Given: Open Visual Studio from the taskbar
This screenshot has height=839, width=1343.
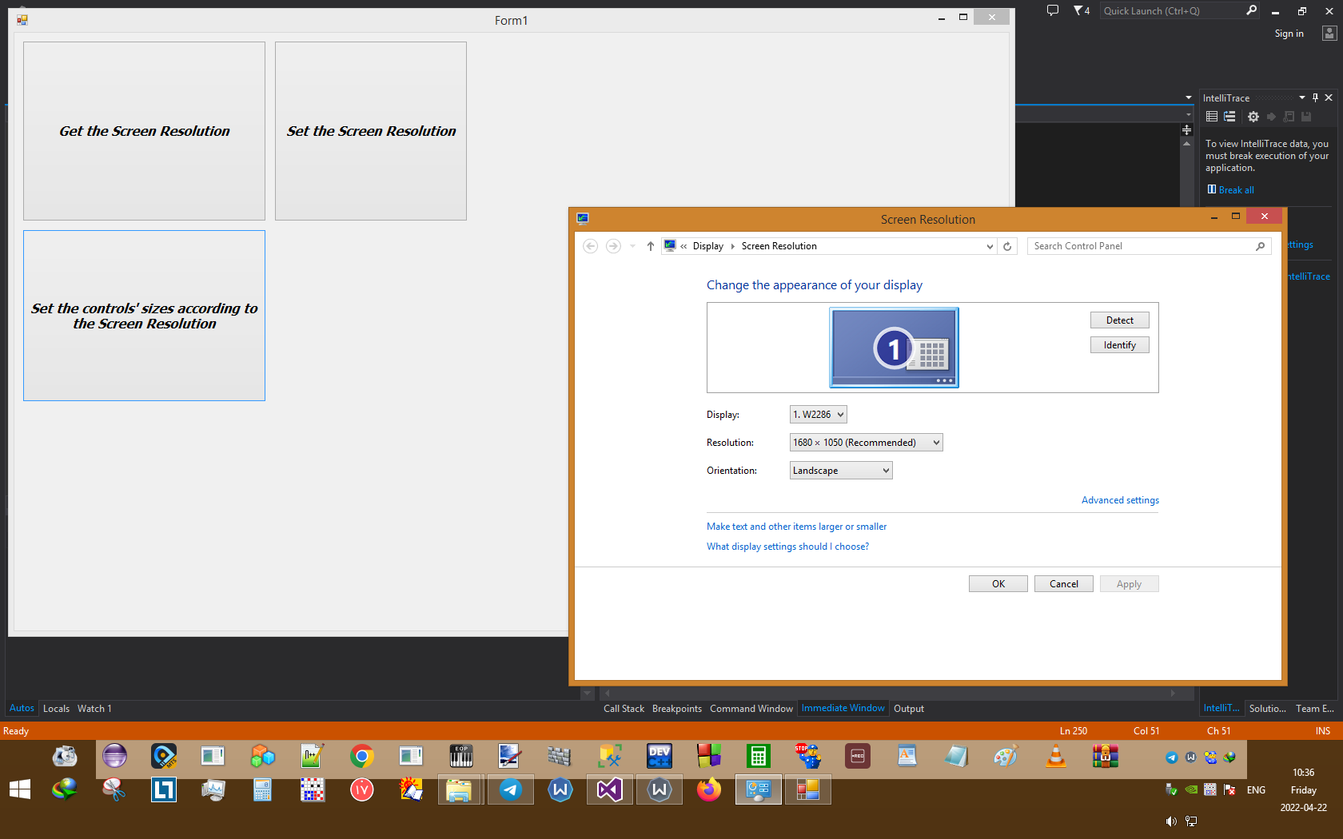Looking at the screenshot, I should pos(610,790).
